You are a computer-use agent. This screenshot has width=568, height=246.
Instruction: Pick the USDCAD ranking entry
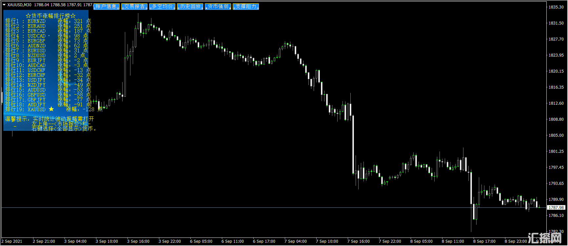pos(36,36)
